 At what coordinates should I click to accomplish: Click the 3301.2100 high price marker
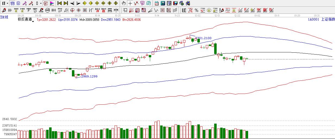[x=203, y=38]
